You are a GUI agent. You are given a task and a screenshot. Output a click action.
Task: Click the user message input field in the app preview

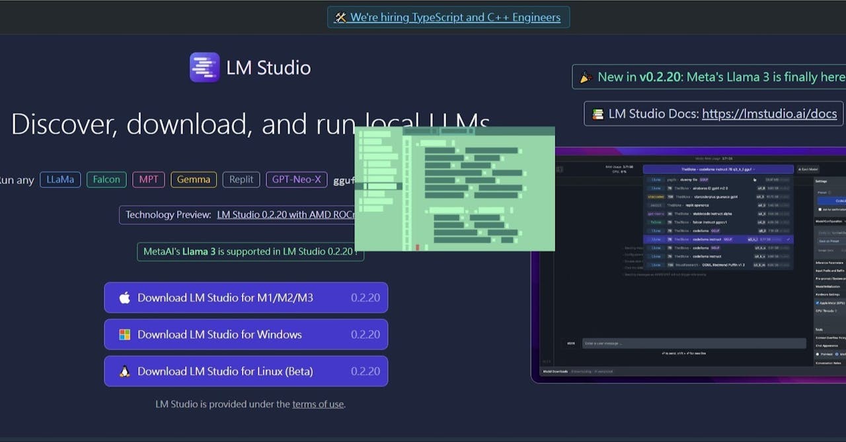coord(694,343)
